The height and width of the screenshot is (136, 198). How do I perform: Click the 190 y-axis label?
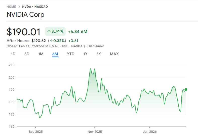point(12,89)
